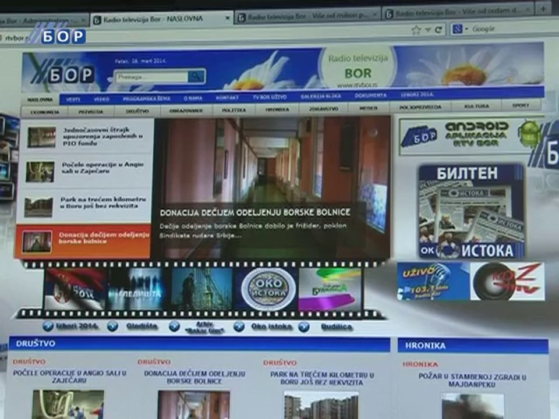
Task: Open a new browser tab with plus button
Action: tap(543, 8)
